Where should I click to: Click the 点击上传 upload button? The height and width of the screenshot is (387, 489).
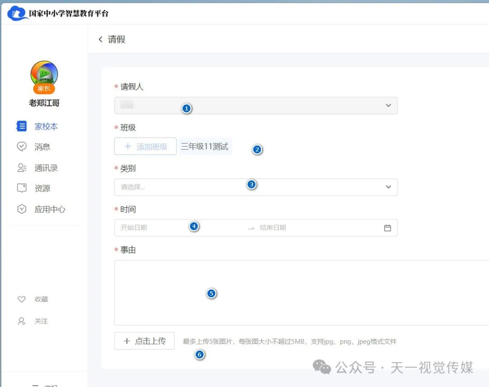click(x=144, y=341)
